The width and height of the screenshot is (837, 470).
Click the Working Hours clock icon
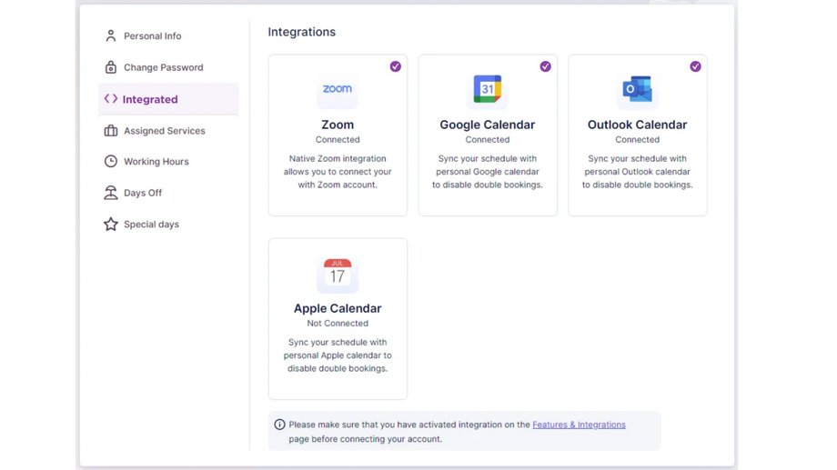[111, 162]
